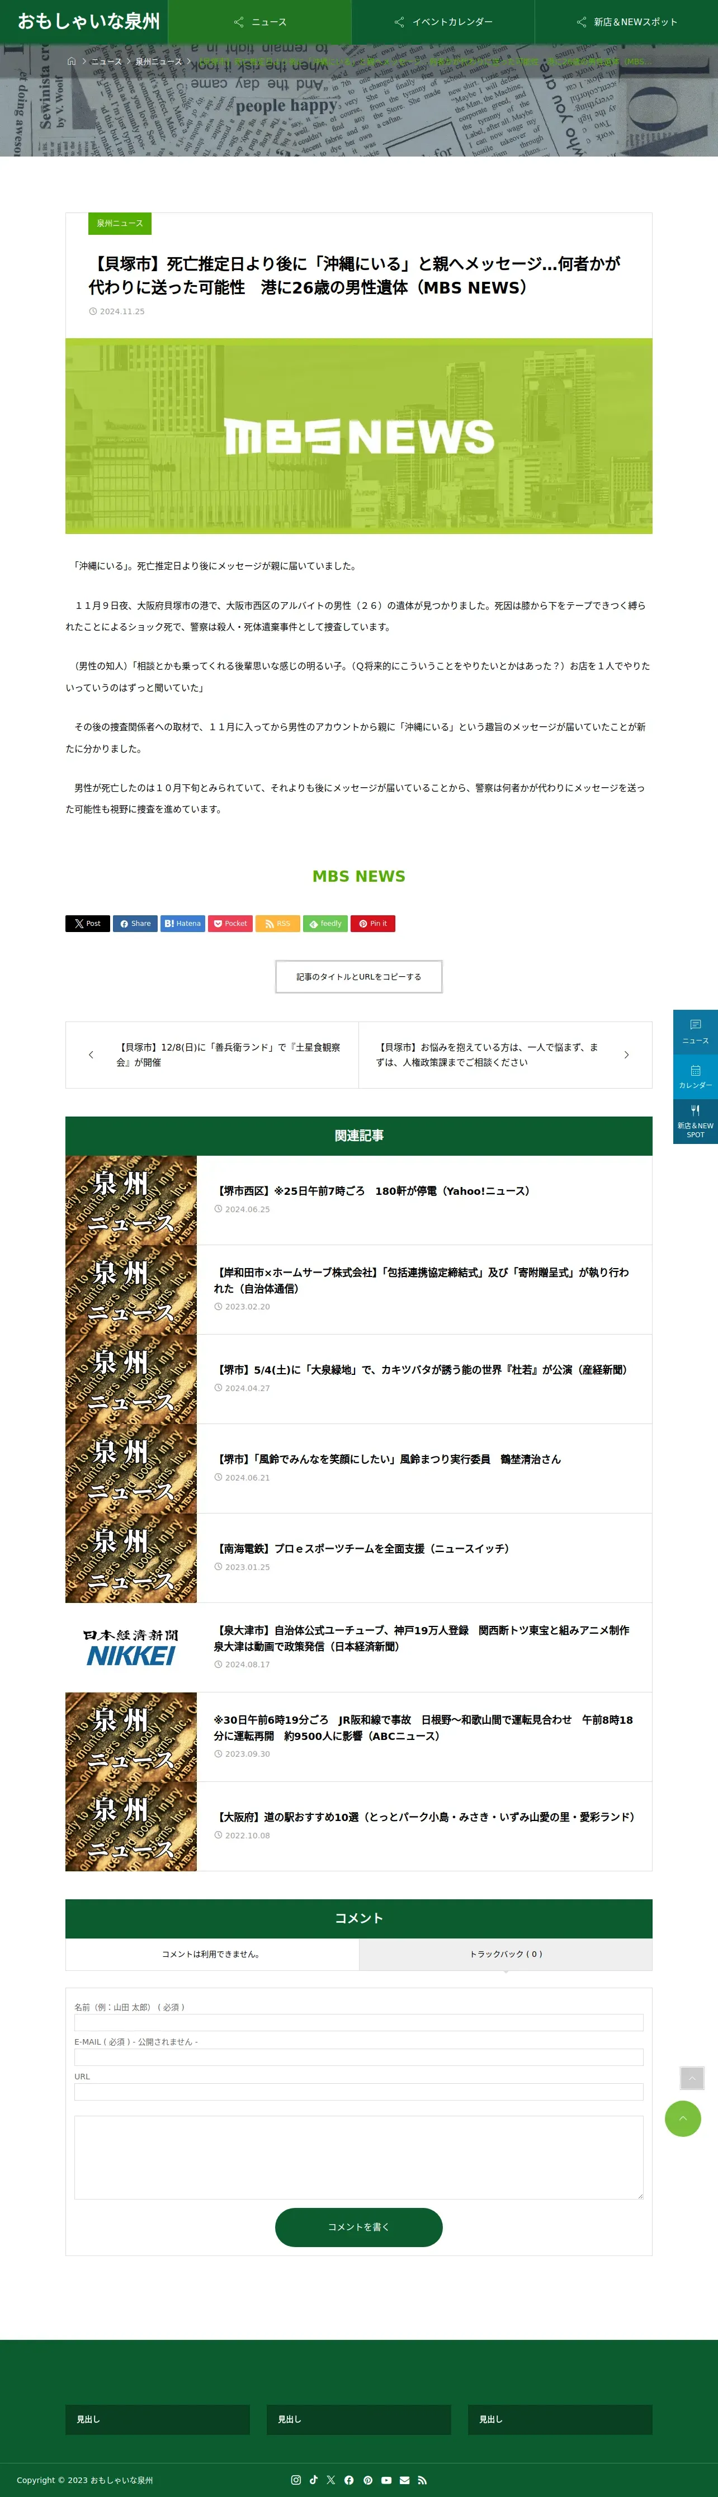Open the email footer icon
The width and height of the screenshot is (718, 2497).
404,2480
